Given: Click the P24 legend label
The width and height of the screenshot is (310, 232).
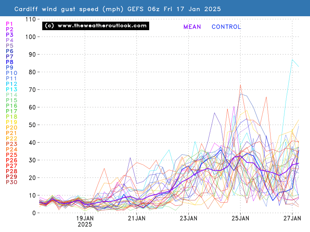Looking at the screenshot, I should pos(12,149).
